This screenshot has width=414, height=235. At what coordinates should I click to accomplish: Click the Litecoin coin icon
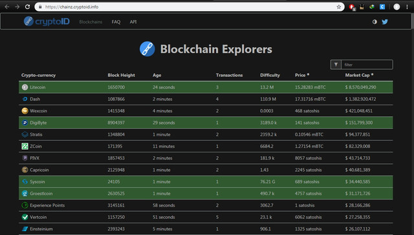point(25,87)
